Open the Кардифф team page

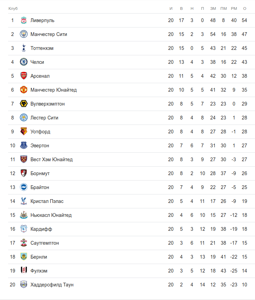click(41, 229)
